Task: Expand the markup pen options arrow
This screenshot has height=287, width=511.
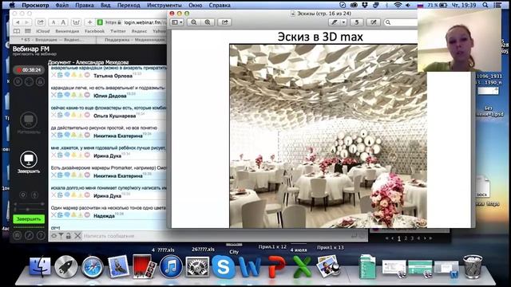Action: (x=344, y=22)
